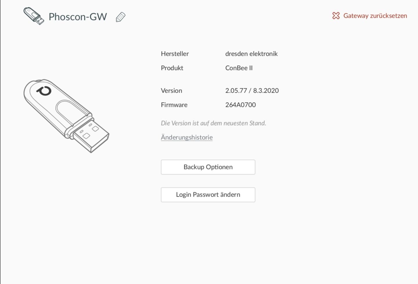The image size is (418, 284).
Task: Click the firmware value 264A0700
Action: click(x=240, y=105)
